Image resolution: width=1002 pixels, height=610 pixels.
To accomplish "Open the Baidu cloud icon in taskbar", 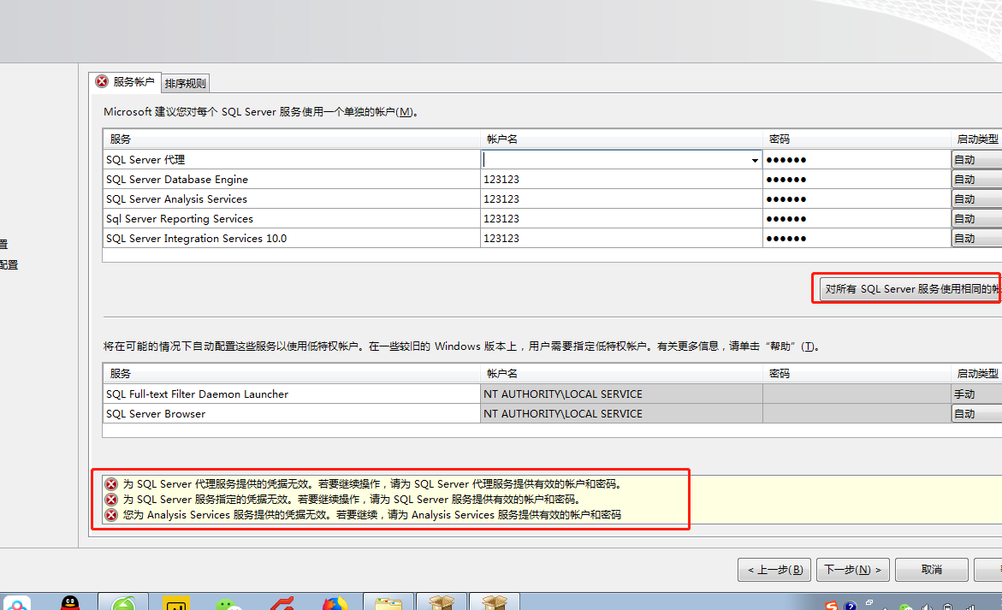I will coord(16,604).
